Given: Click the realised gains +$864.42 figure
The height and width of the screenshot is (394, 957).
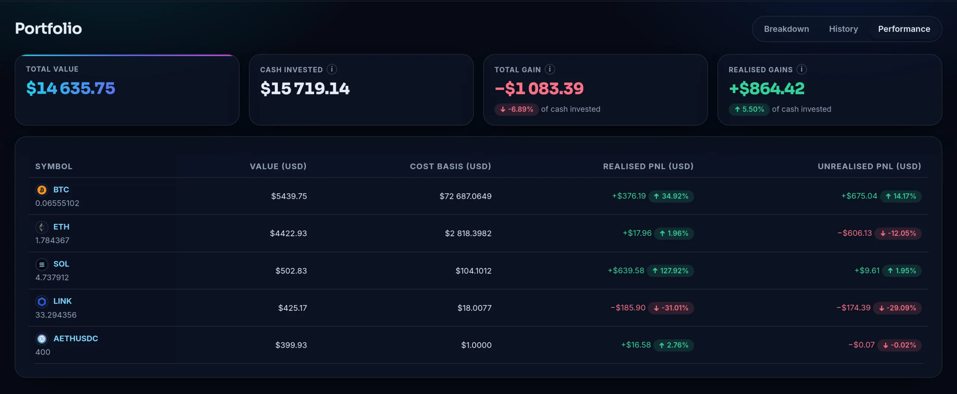Looking at the screenshot, I should point(767,89).
